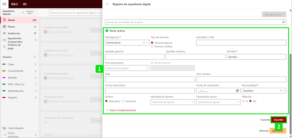Search labels using the Etiquetas magnifier

[35, 57]
